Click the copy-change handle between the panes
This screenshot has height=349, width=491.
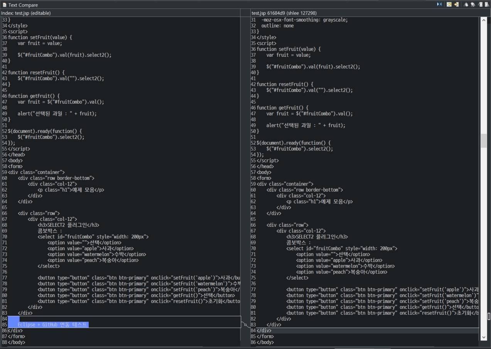click(245, 325)
